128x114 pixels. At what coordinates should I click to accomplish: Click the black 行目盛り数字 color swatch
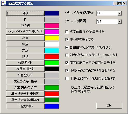click(52, 69)
